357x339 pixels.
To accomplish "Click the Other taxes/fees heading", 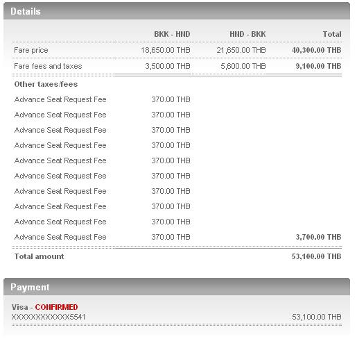I will point(46,84).
